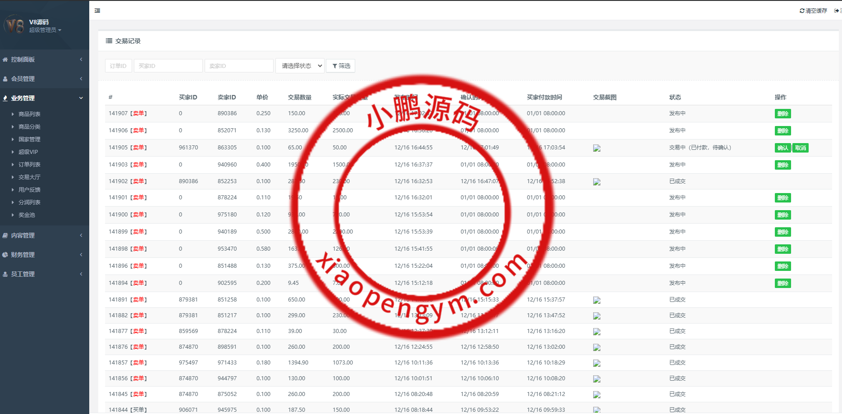
Task: Click the 卖家ID filter field
Action: tap(238, 66)
